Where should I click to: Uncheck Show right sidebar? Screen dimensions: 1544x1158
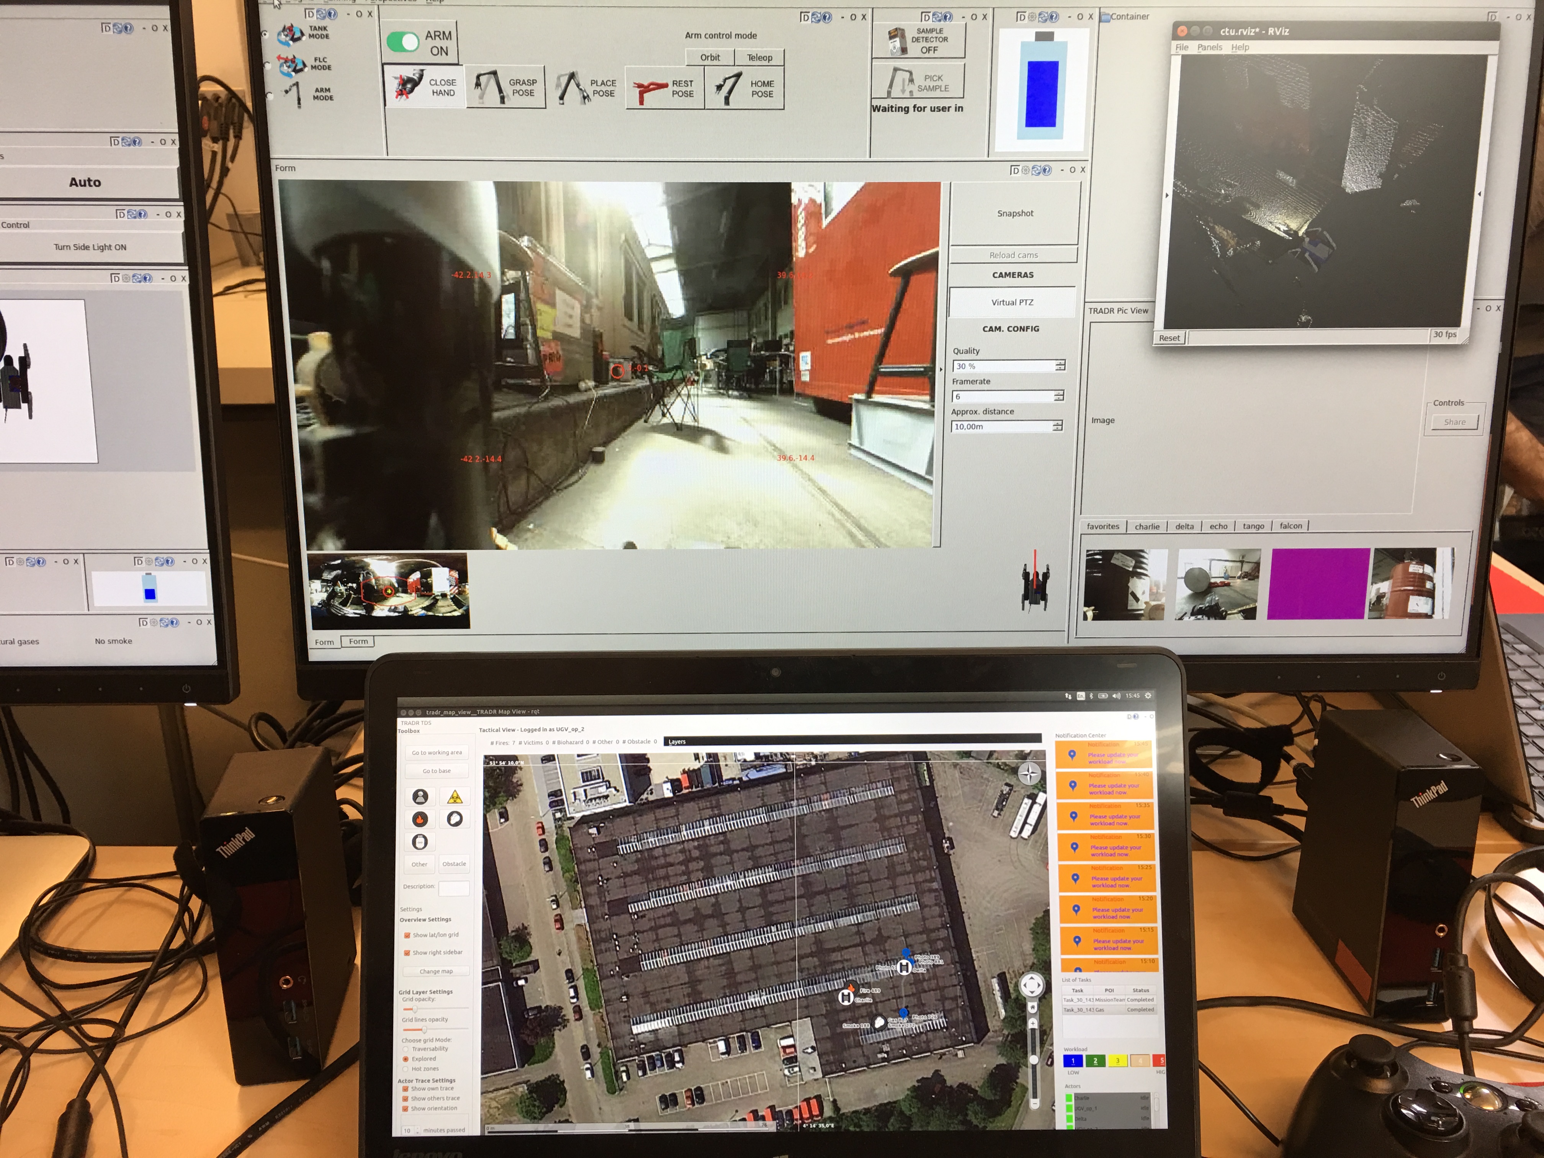[x=407, y=952]
